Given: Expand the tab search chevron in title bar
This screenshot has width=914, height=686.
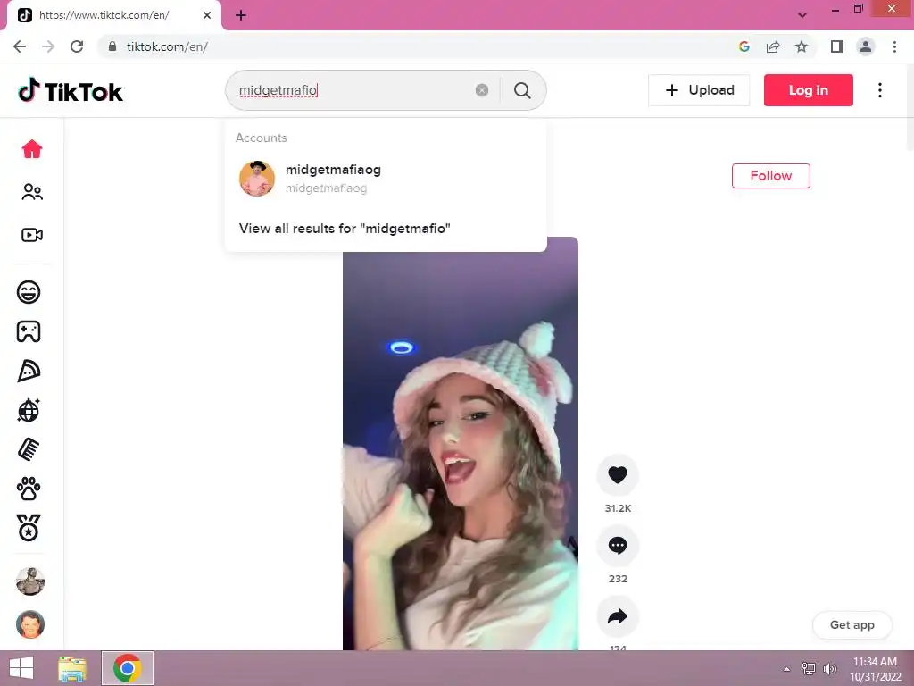Looking at the screenshot, I should 802,15.
